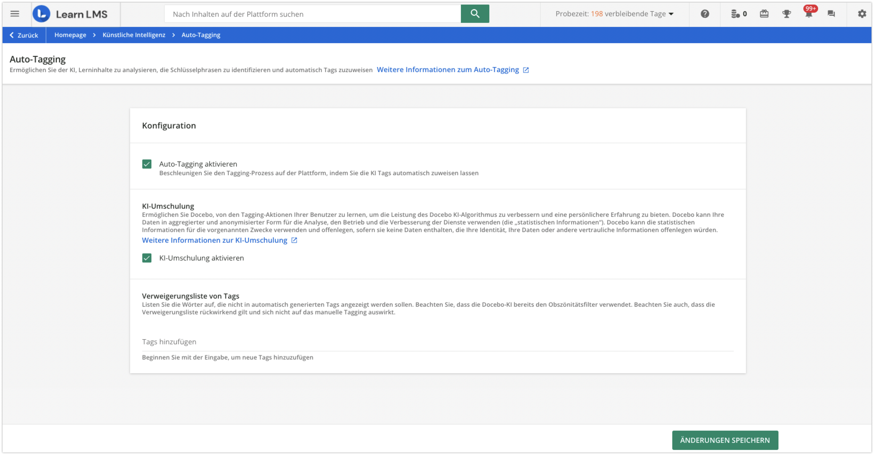Open the rewards gift icon
The image size is (874, 455).
(x=764, y=14)
